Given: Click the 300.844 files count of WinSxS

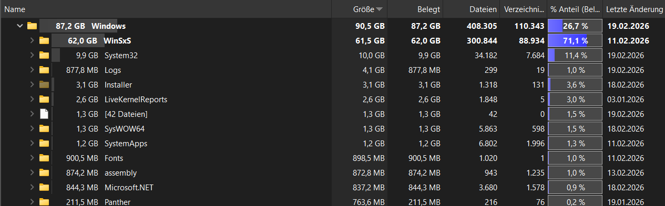Looking at the screenshot, I should tap(482, 40).
